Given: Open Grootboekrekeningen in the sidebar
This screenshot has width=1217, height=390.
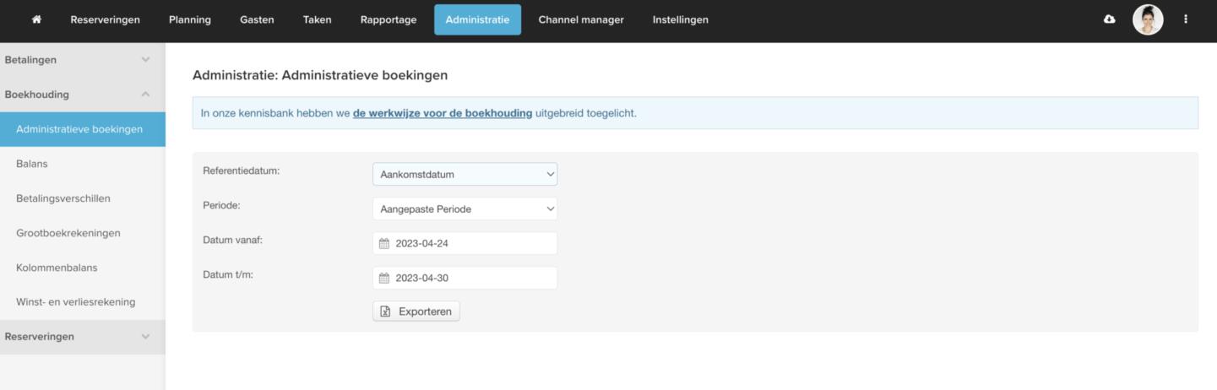Looking at the screenshot, I should [x=68, y=233].
